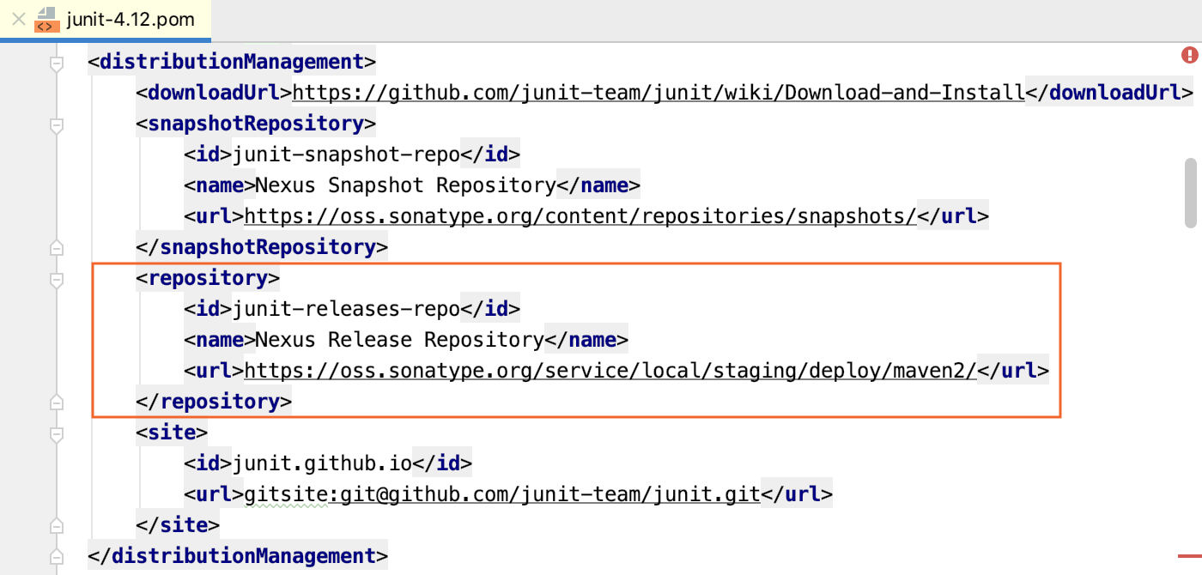1202x575 pixels.
Task: Click the closing repository fold marker
Action: (x=57, y=402)
